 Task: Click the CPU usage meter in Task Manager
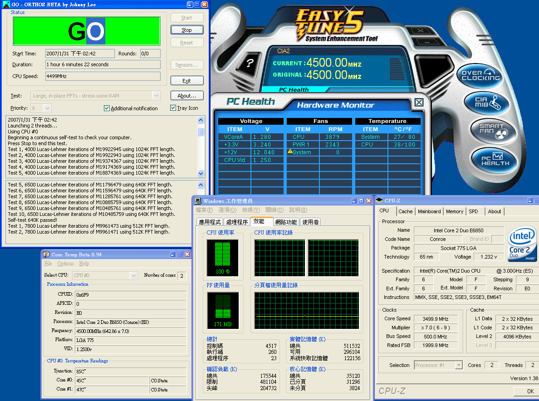[x=222, y=258]
